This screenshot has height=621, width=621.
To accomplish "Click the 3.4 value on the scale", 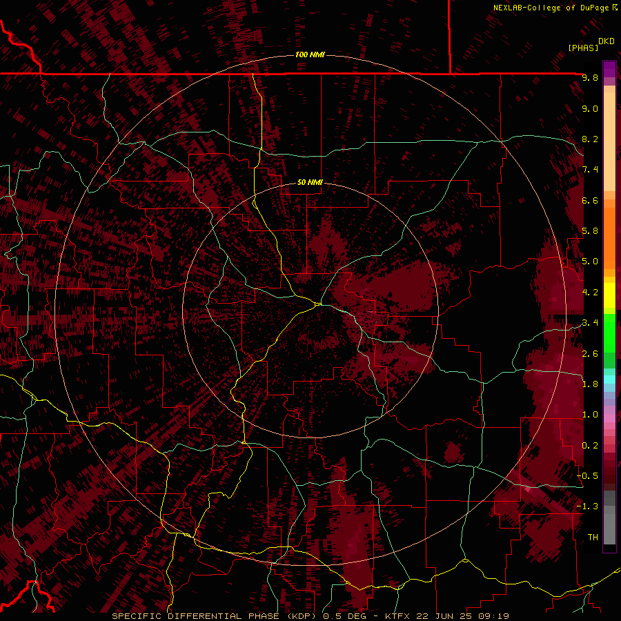I will click(x=590, y=323).
